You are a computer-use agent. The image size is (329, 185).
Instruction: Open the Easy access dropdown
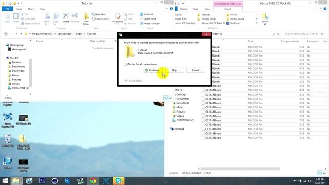[100, 19]
